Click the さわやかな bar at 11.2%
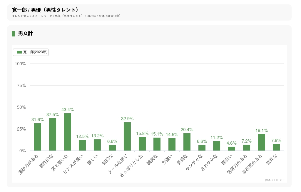This screenshot has height=192, width=301. [x=217, y=146]
